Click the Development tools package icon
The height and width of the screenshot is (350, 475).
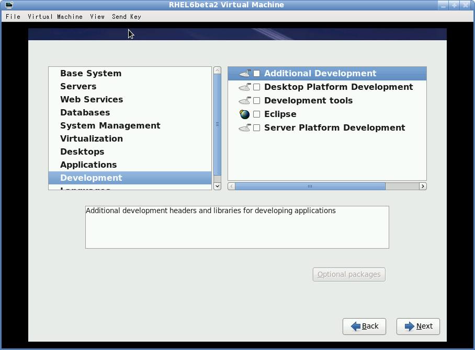(245, 101)
